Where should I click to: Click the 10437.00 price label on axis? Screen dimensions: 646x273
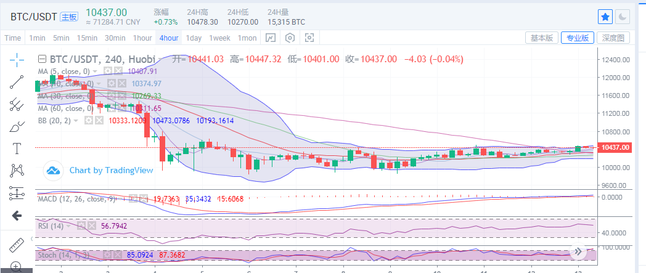[x=616, y=147]
